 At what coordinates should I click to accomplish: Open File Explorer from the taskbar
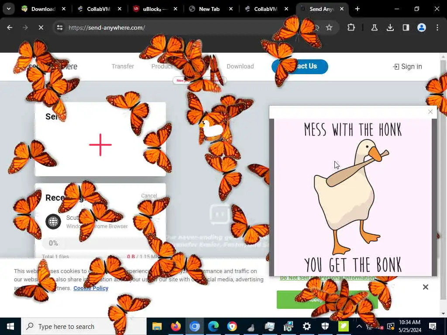coord(157,326)
